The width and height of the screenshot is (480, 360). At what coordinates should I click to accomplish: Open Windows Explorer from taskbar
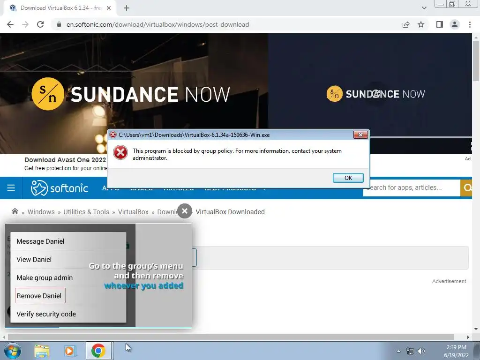pos(42,351)
